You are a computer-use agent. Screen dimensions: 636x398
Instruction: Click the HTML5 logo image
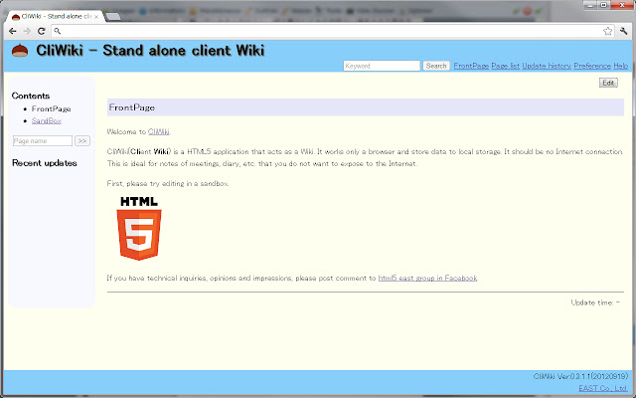point(139,228)
